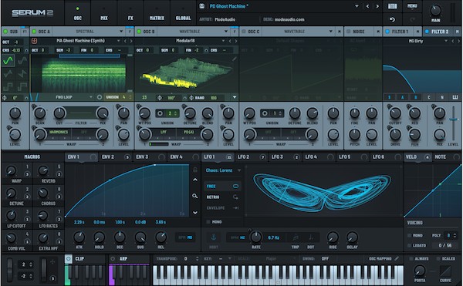Enable the LFO MONO checkbox
The image size is (463, 286).
click(x=208, y=222)
